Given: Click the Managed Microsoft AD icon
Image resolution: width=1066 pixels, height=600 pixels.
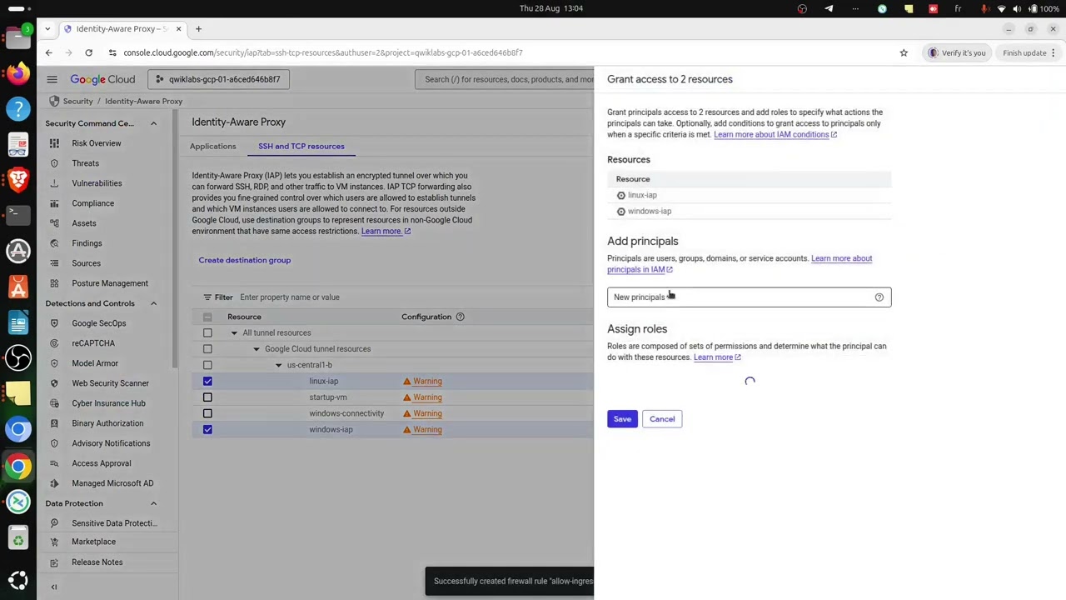Looking at the screenshot, I should [54, 483].
